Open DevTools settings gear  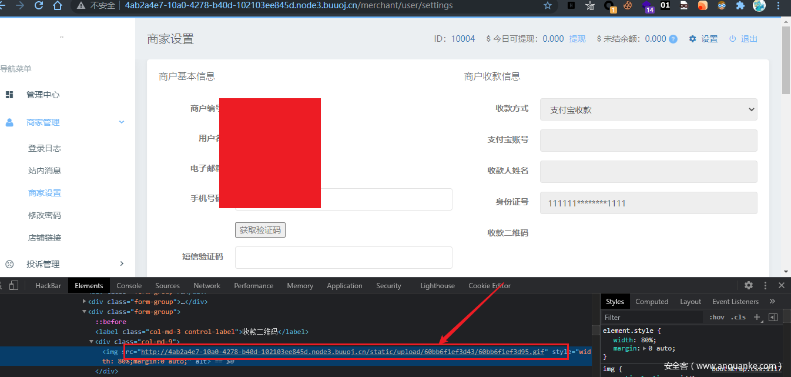pos(749,285)
